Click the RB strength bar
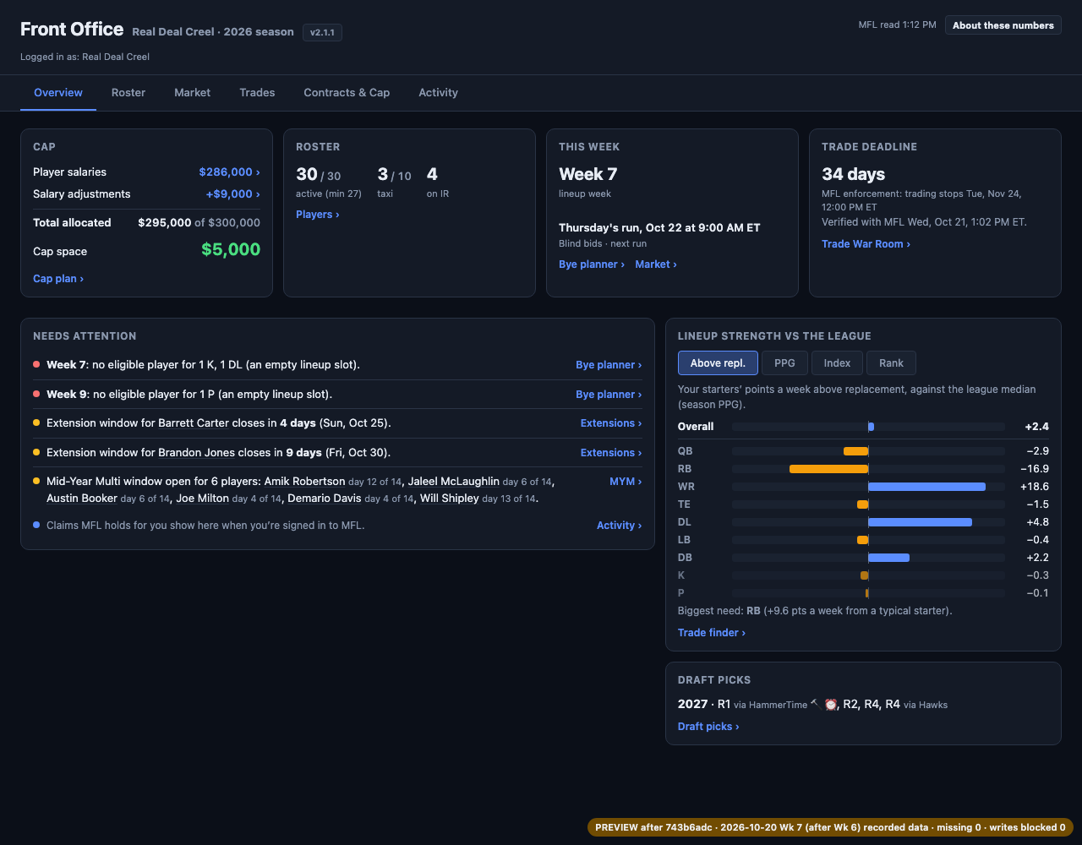Screen dimensions: 1082x845 click(x=828, y=469)
